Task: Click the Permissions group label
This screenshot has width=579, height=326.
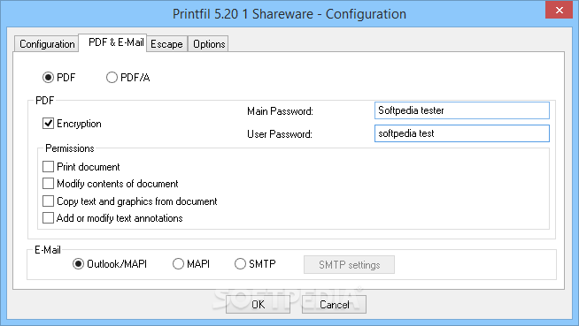Action: tap(70, 148)
